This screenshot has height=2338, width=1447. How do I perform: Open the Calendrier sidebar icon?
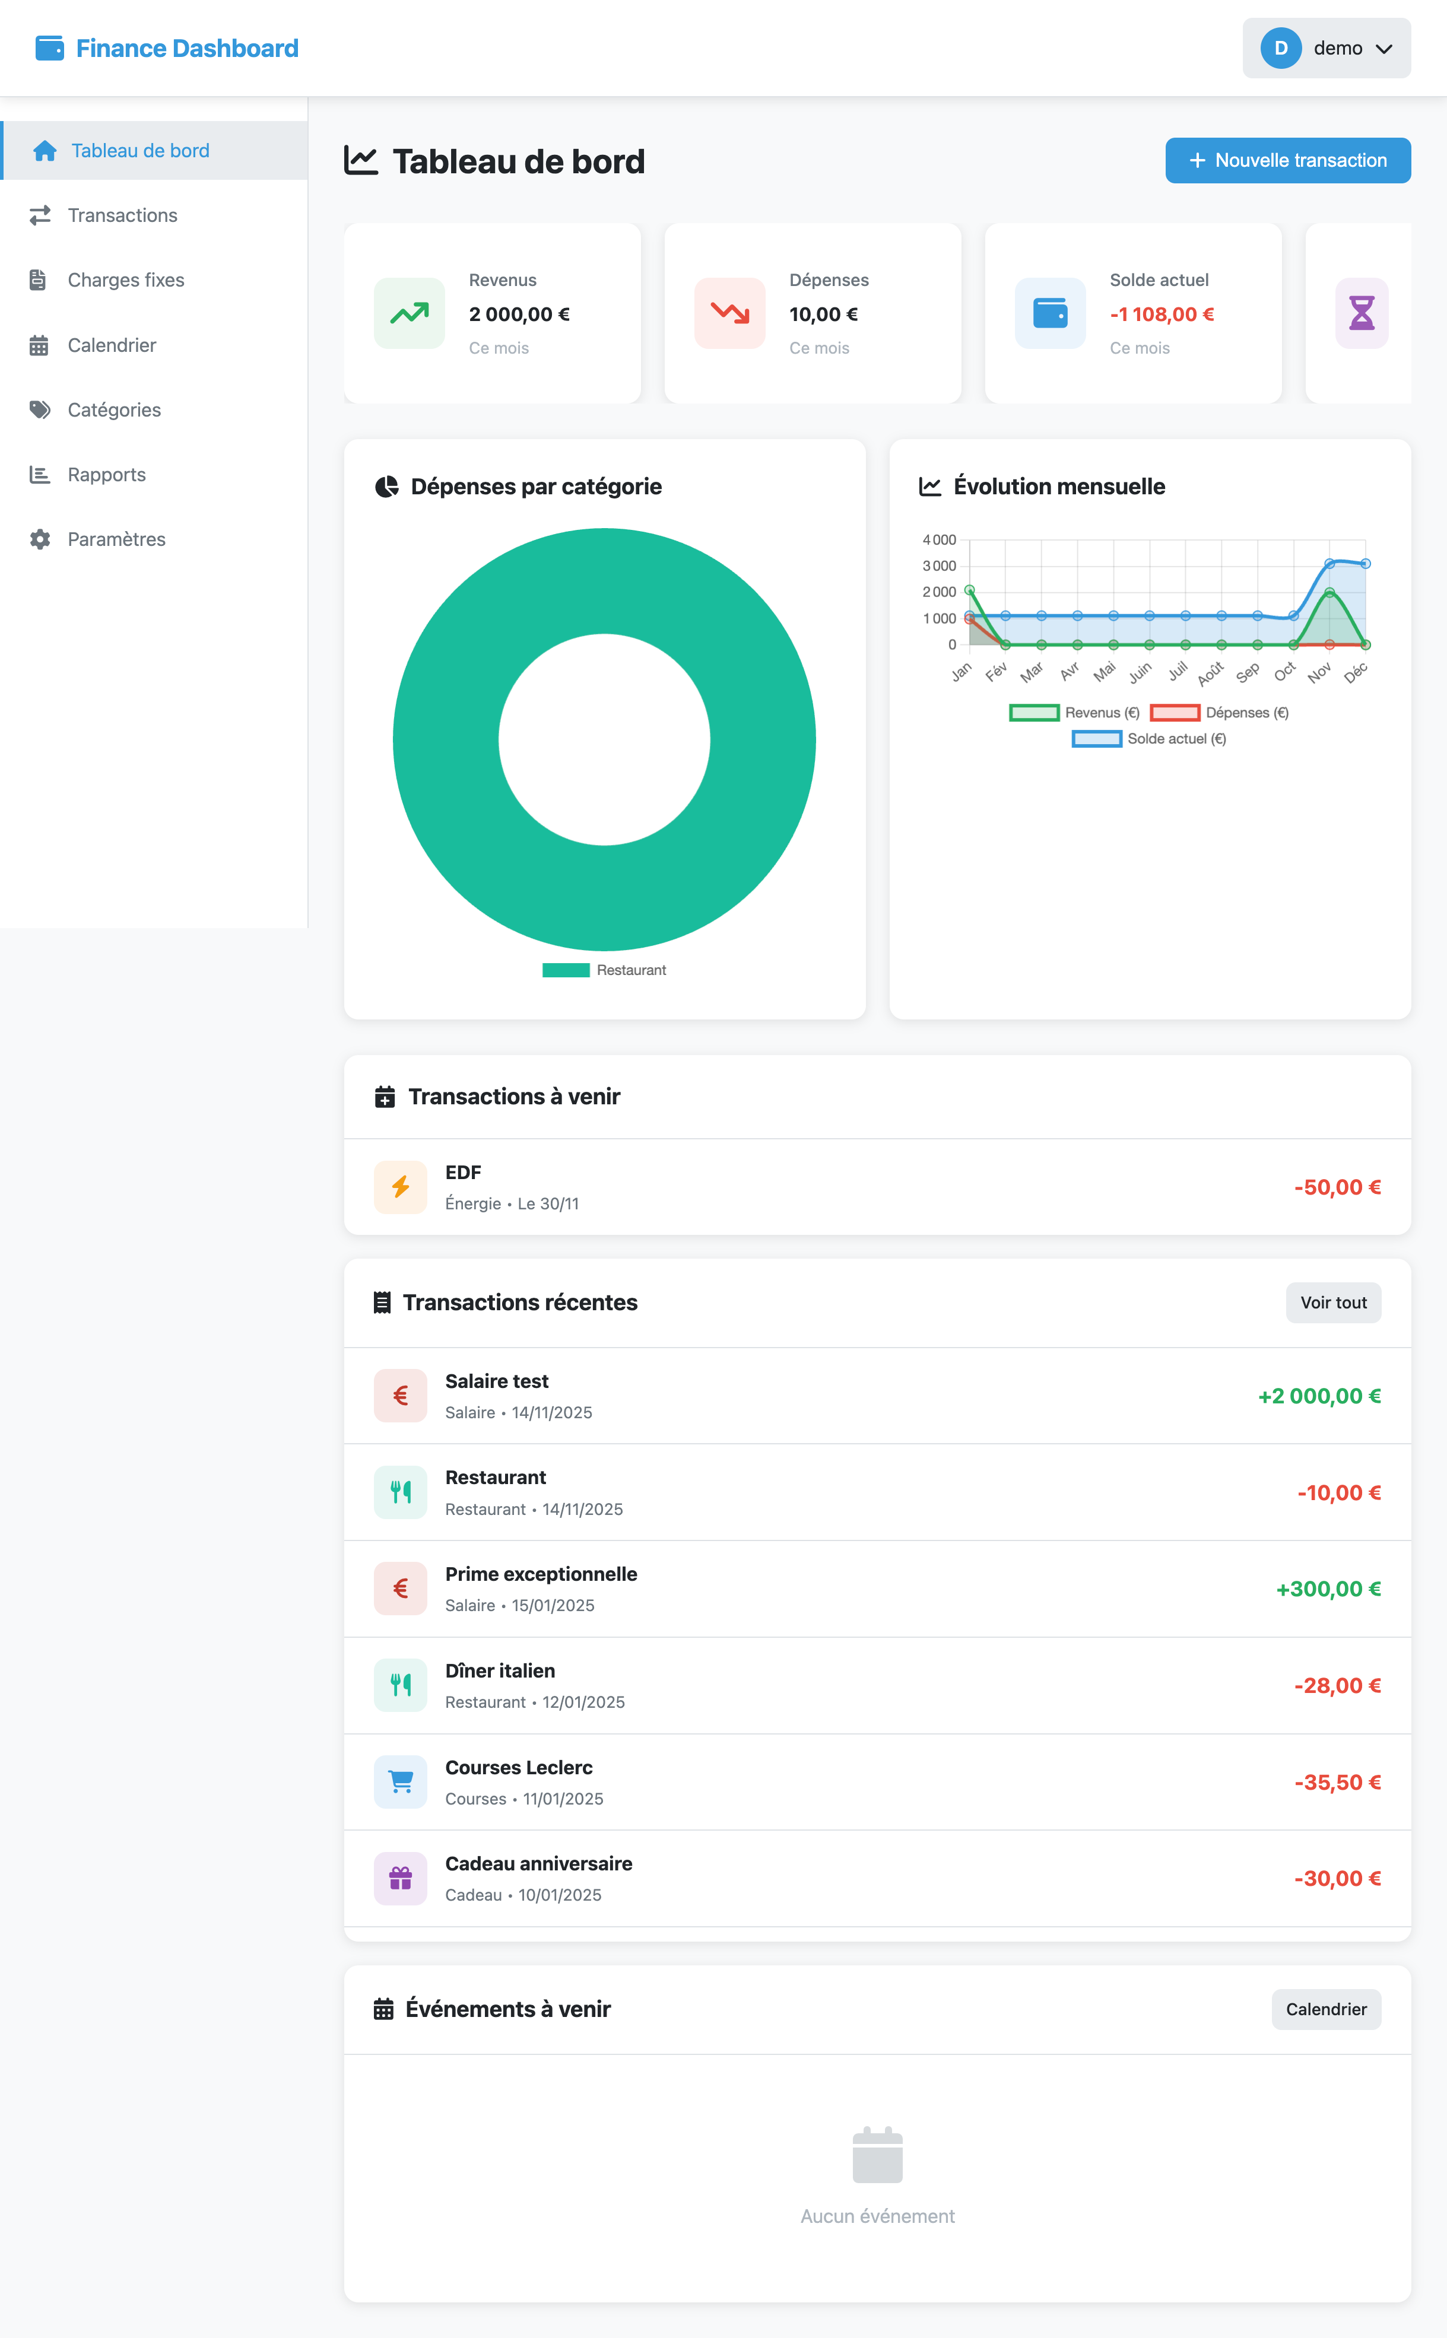point(39,344)
